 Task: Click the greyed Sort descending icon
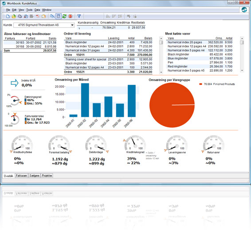coord(114,16)
